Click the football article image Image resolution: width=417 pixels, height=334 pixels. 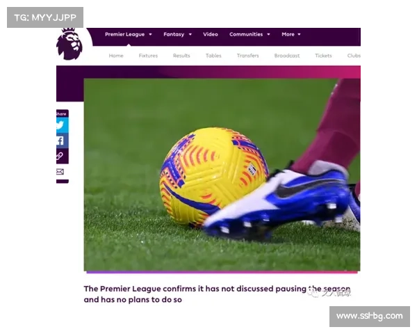(x=222, y=174)
